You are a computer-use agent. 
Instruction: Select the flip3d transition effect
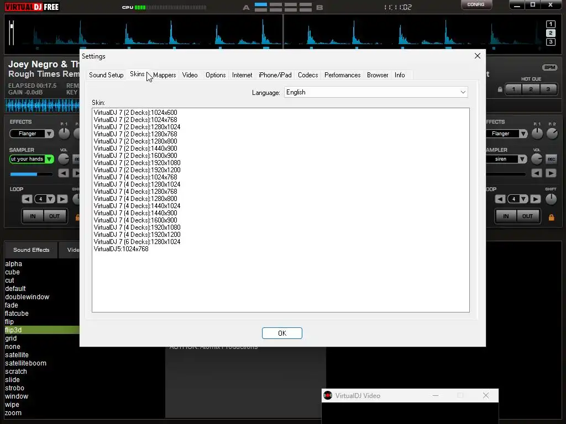point(42,330)
